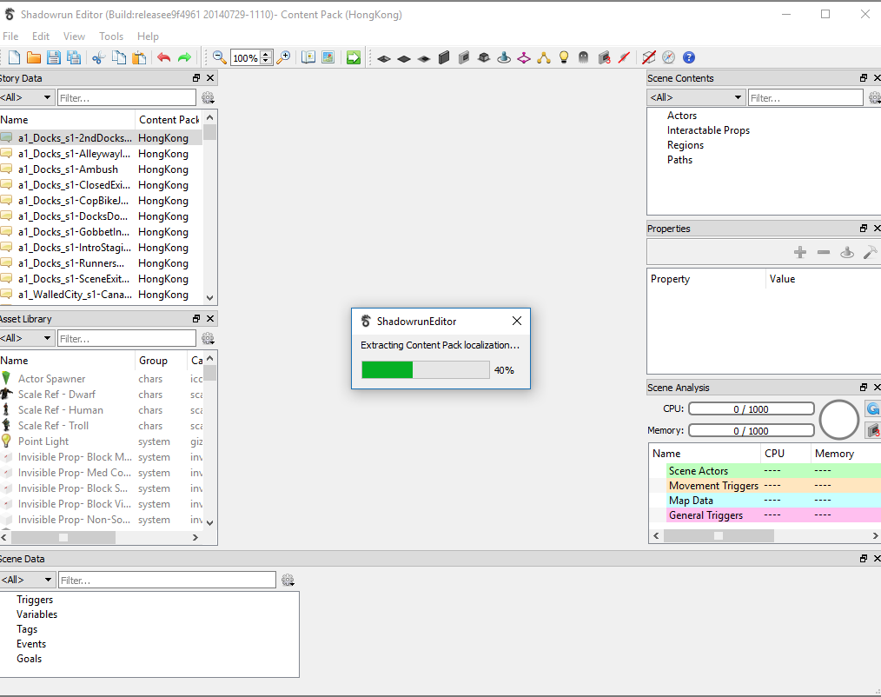This screenshot has height=697, width=881.
Task: Open the Edit menu
Action: (41, 37)
